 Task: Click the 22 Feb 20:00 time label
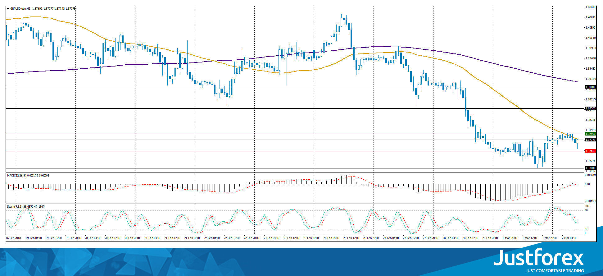[252, 238]
